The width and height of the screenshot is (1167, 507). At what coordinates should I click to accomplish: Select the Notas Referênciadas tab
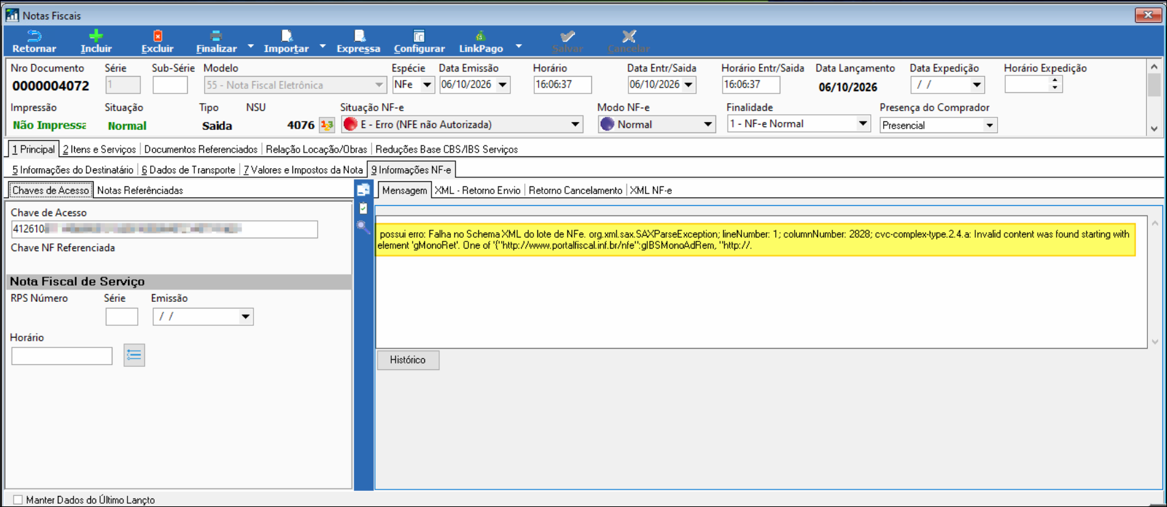pyautogui.click(x=140, y=190)
